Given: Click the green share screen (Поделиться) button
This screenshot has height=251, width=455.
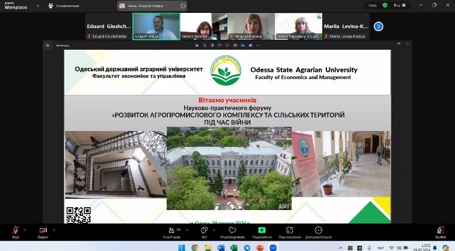Looking at the screenshot, I should tap(261, 231).
